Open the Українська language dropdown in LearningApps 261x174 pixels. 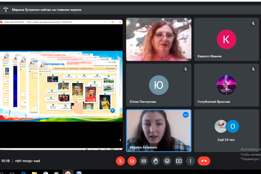coord(111,62)
